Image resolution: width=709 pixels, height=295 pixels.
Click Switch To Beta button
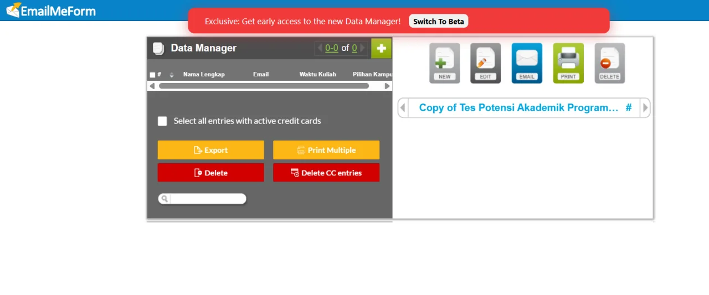[x=439, y=21]
